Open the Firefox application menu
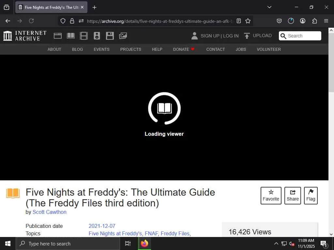The height and width of the screenshot is (250, 334). [x=326, y=21]
